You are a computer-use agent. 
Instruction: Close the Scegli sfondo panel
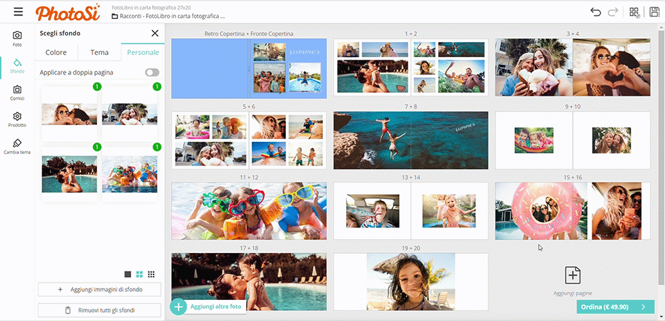(x=155, y=33)
